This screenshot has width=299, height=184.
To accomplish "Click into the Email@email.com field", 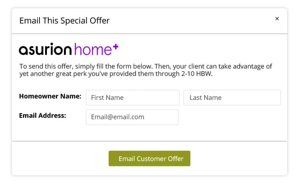I will [x=132, y=117].
